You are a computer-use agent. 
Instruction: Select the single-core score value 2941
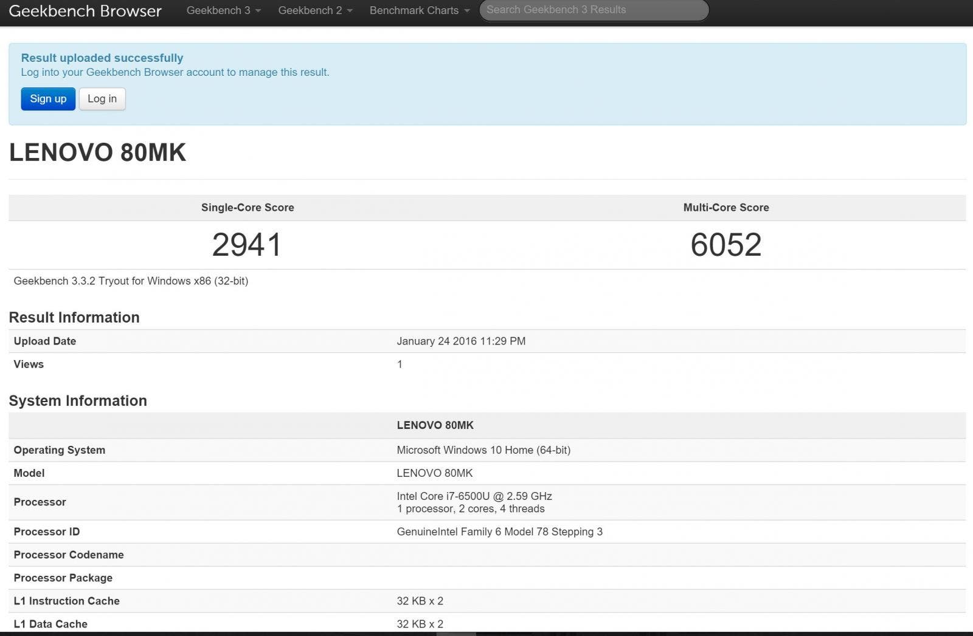click(x=247, y=245)
